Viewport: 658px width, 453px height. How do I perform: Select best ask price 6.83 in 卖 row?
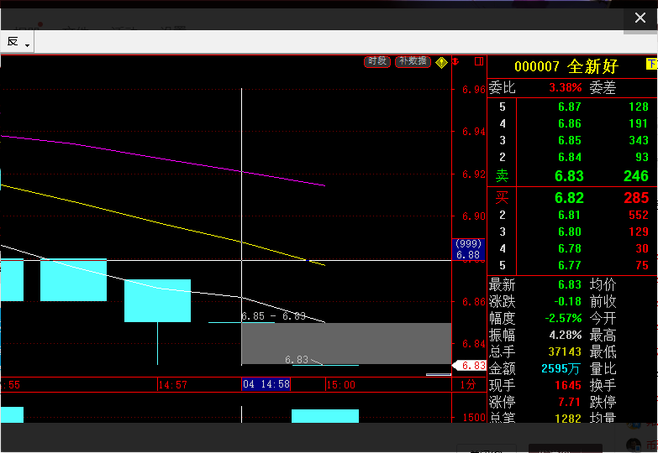click(569, 176)
